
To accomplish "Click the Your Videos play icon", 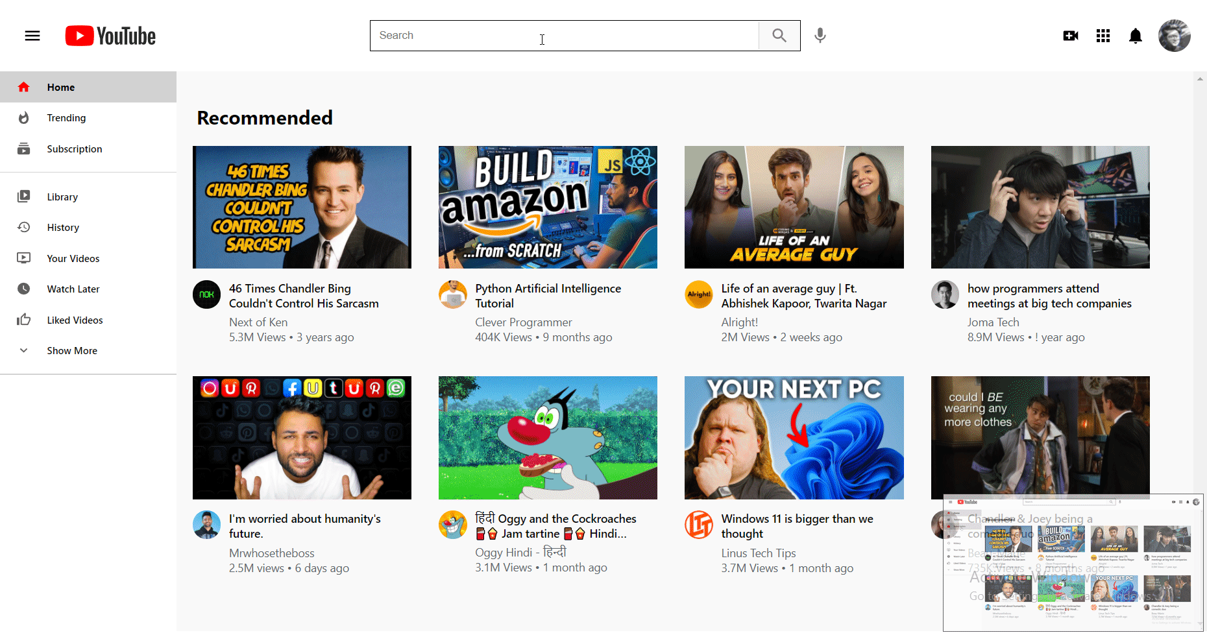I will 24,258.
